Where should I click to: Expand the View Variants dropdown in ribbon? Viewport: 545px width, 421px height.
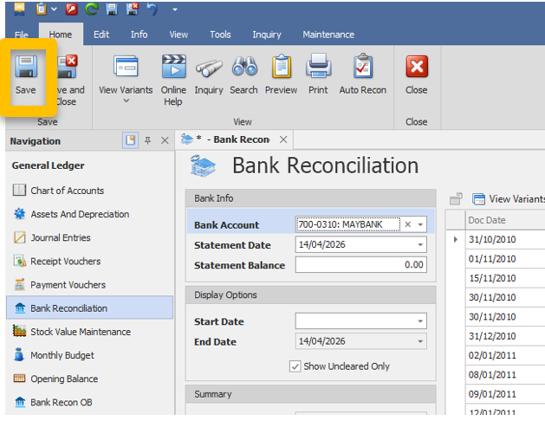tap(126, 101)
